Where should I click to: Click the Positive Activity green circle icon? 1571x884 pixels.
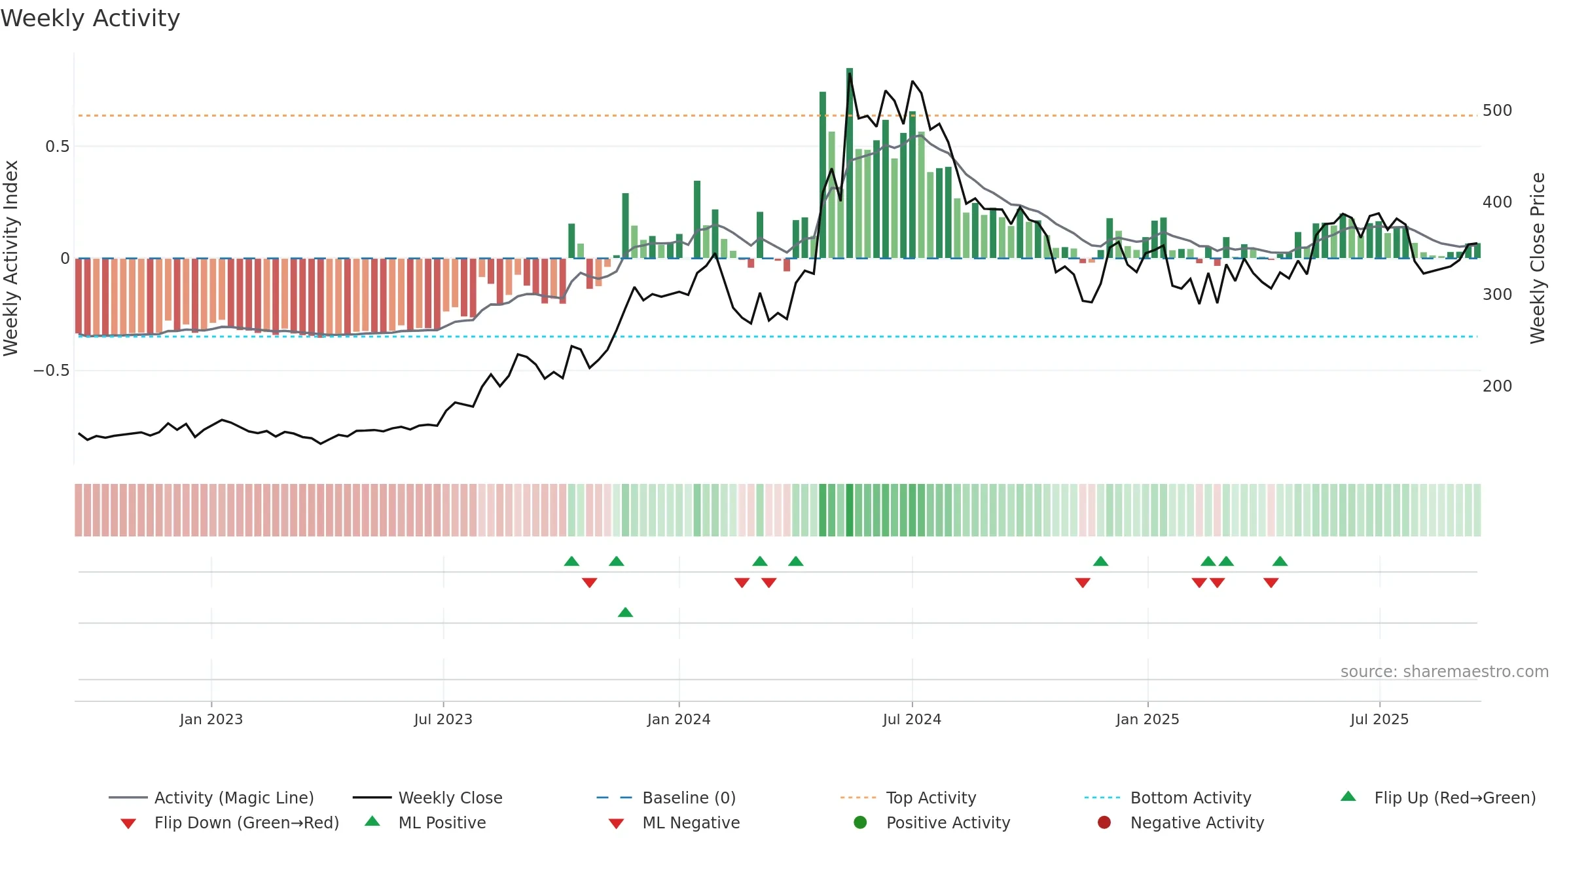coord(860,822)
